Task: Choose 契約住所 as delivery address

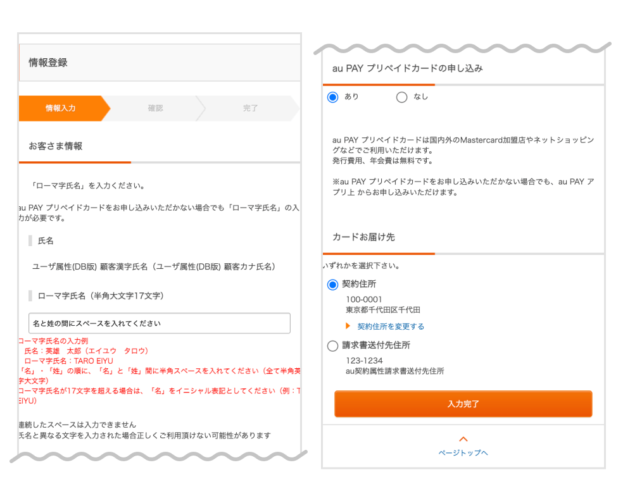Action: point(332,285)
